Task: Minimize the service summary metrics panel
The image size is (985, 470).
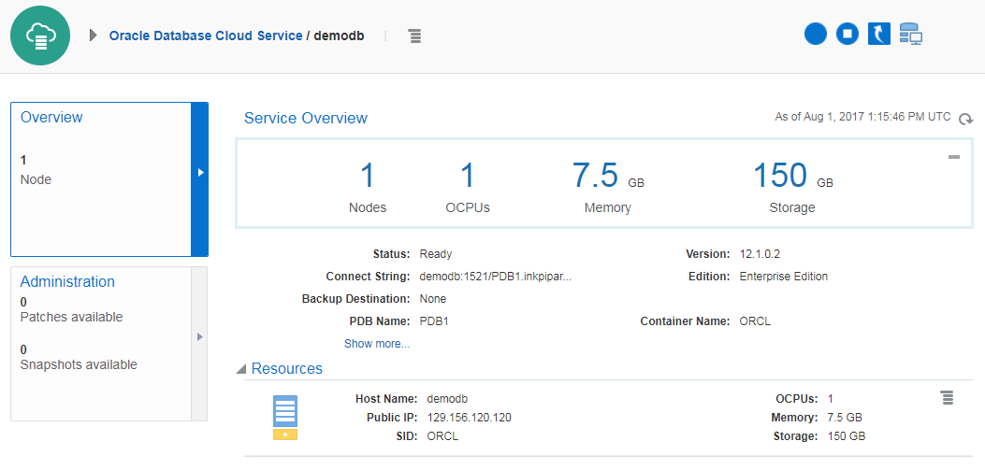Action: [954, 157]
